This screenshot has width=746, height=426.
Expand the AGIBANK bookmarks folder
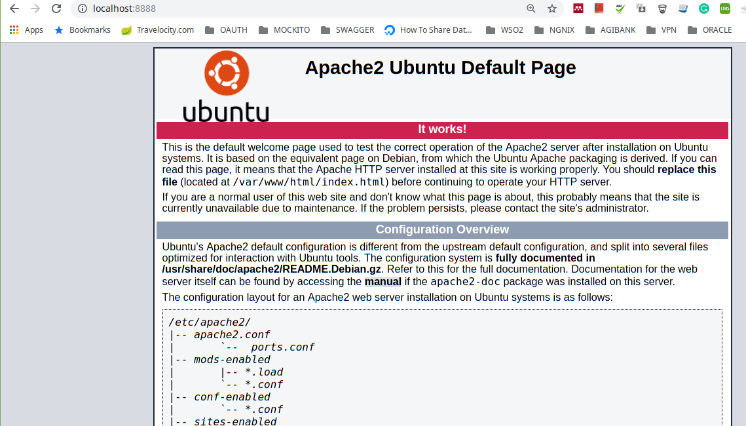click(610, 30)
